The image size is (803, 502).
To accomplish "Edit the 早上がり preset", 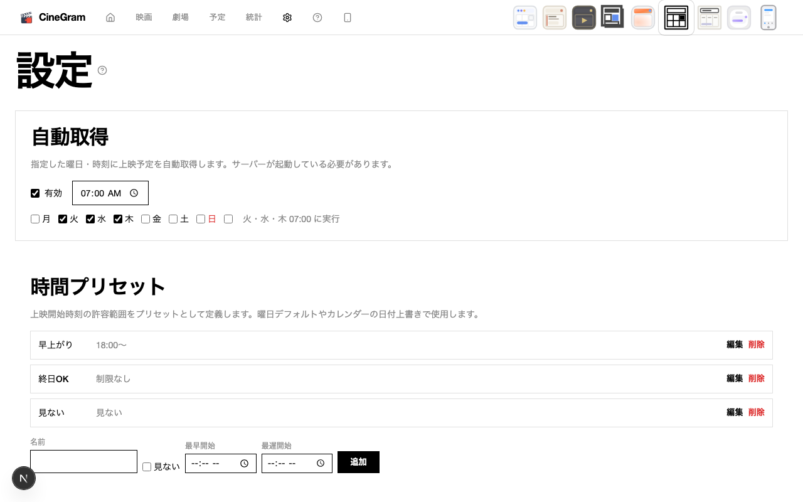I will pos(734,344).
